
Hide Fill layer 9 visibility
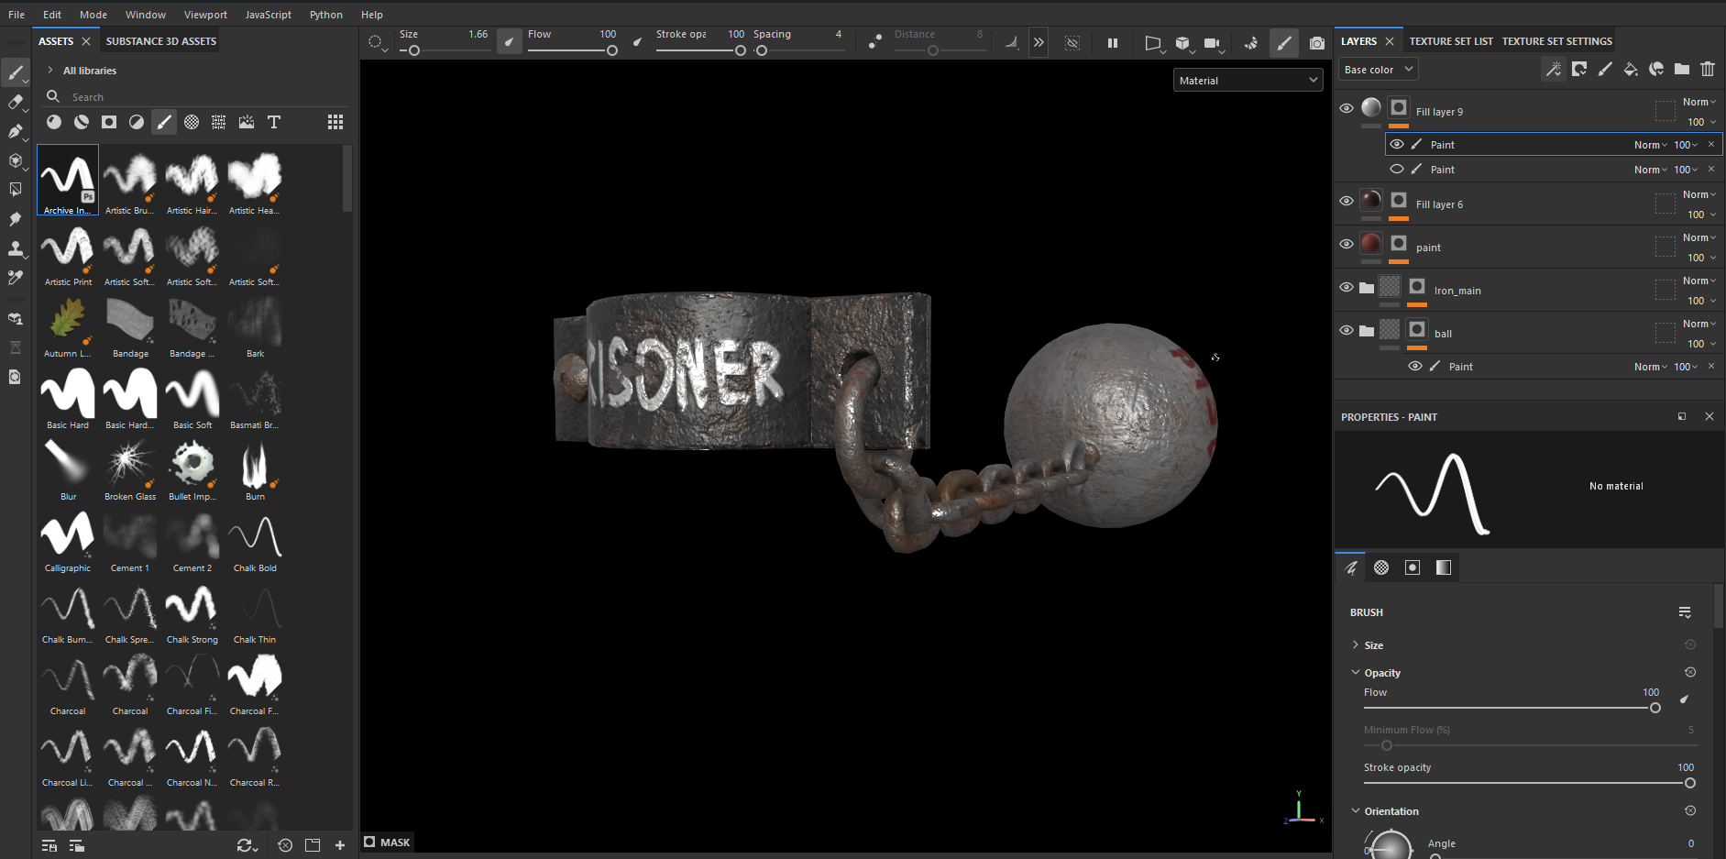coord(1346,108)
